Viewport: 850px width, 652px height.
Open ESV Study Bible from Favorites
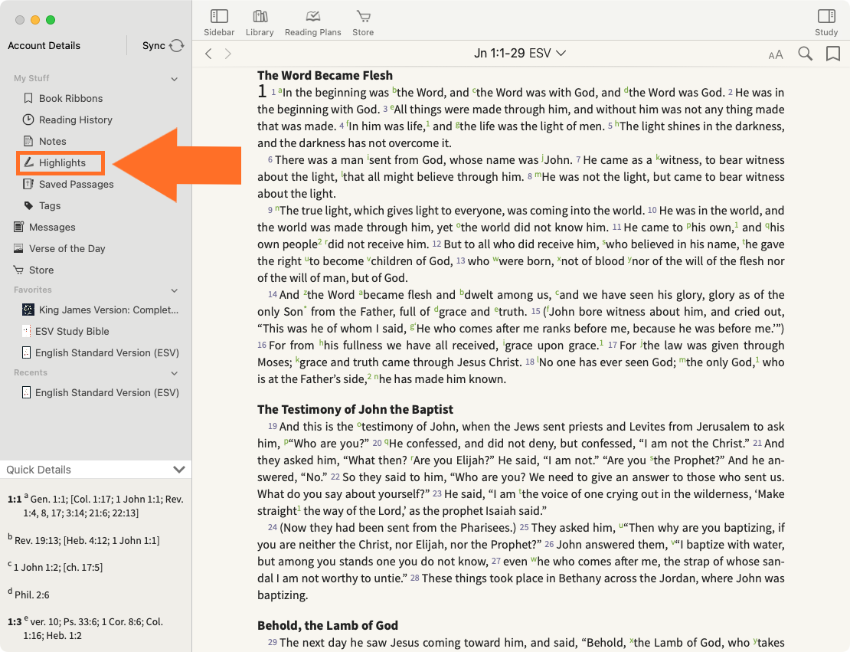[72, 331]
